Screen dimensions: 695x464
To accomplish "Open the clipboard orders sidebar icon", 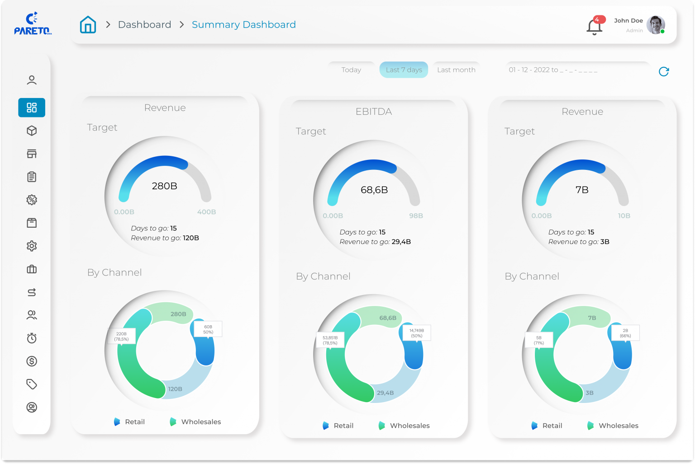I will click(x=32, y=177).
